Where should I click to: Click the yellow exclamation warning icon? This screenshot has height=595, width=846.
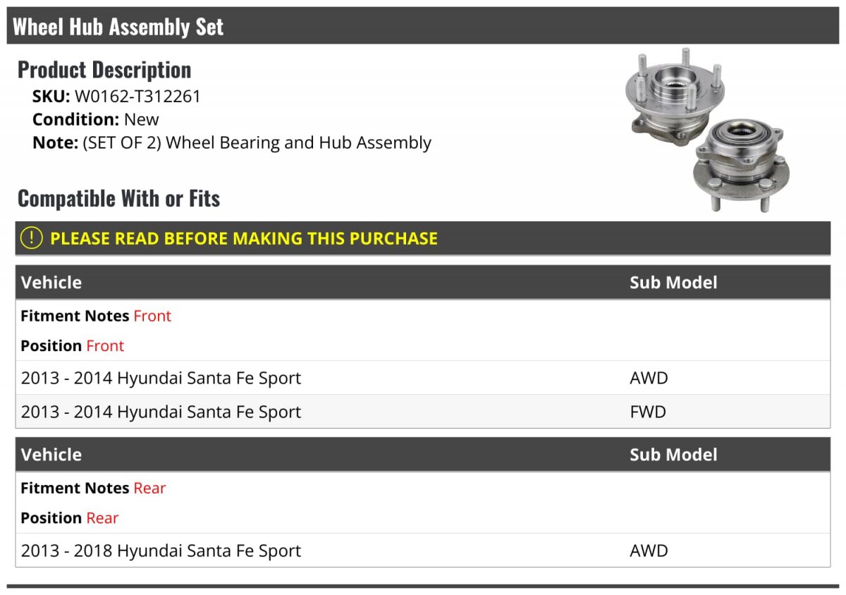pos(32,238)
